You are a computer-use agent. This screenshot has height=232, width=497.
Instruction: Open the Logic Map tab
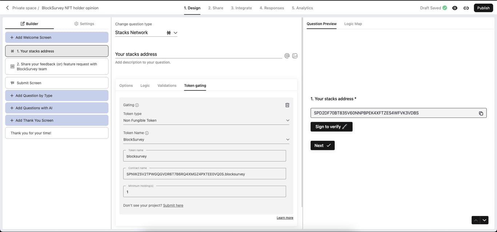tap(353, 24)
